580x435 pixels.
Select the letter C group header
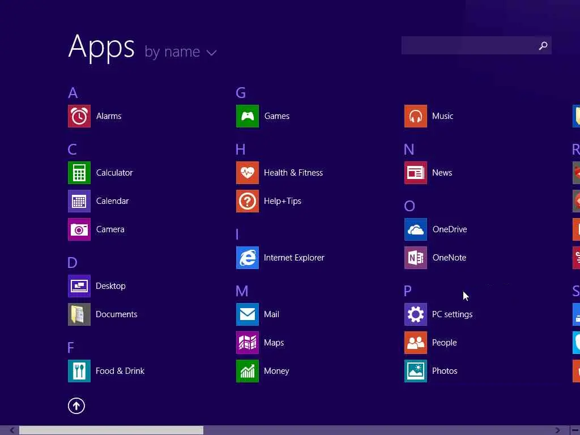pos(72,150)
